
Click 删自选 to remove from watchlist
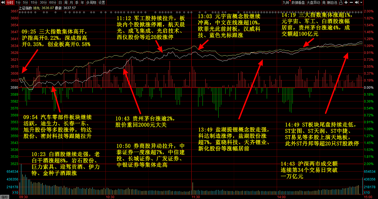332,2
